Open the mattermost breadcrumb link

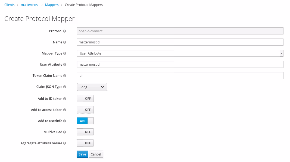click(30, 5)
